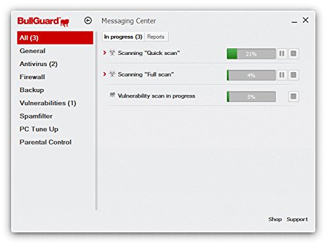Stop the Quick scan
Screen dimensions: 327x244
(x=294, y=54)
